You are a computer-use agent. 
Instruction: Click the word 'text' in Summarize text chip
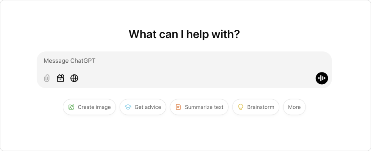click(x=218, y=107)
